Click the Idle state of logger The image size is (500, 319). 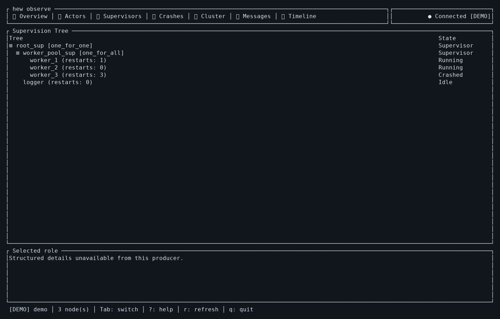coord(446,82)
